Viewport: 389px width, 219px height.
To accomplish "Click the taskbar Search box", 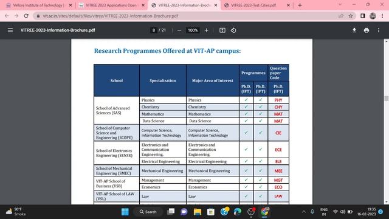I will (x=148, y=212).
